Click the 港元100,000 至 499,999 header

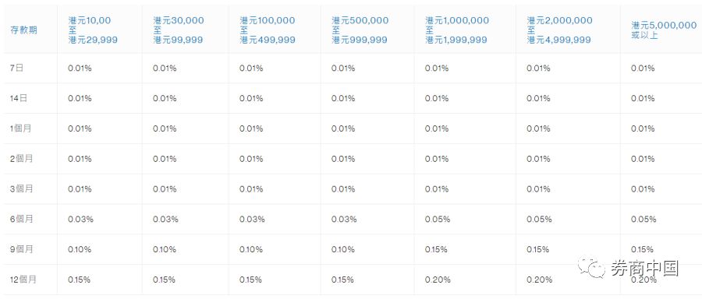(x=268, y=30)
